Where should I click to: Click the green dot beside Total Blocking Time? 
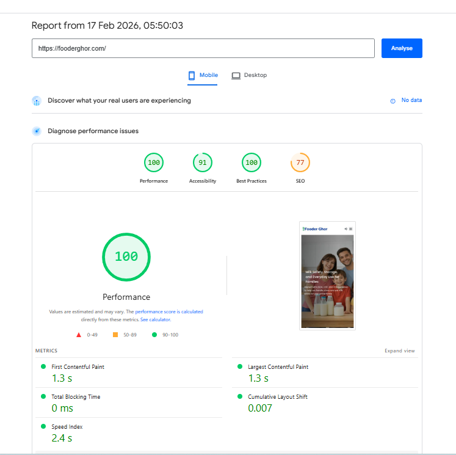tap(43, 396)
